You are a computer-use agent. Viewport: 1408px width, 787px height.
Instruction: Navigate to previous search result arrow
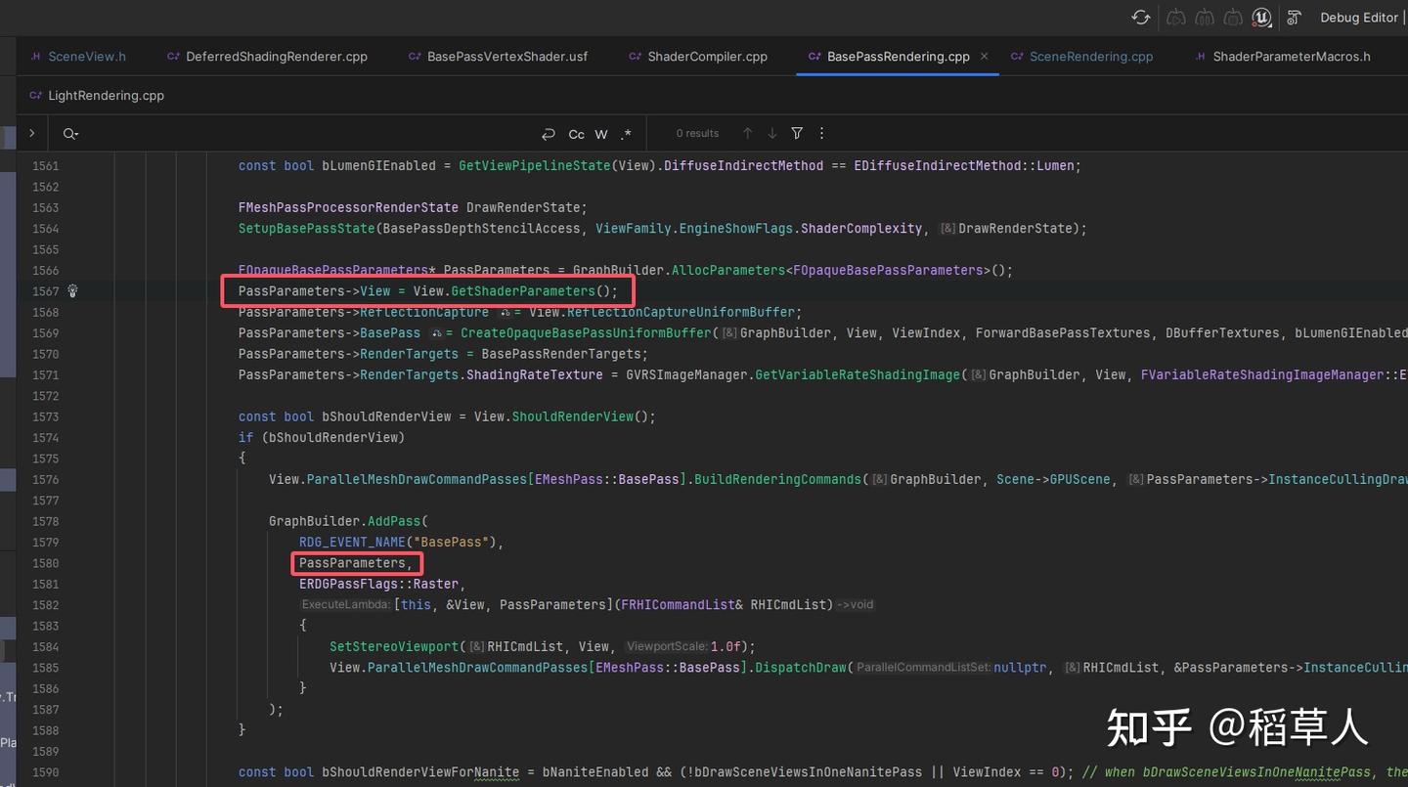746,133
